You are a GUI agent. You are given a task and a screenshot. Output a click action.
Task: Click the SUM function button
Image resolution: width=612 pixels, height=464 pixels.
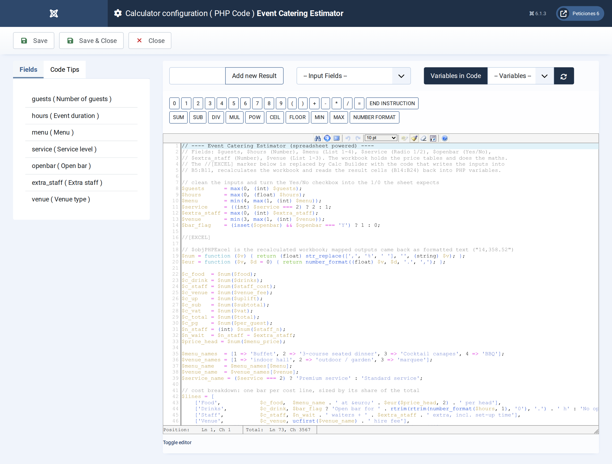click(x=178, y=117)
